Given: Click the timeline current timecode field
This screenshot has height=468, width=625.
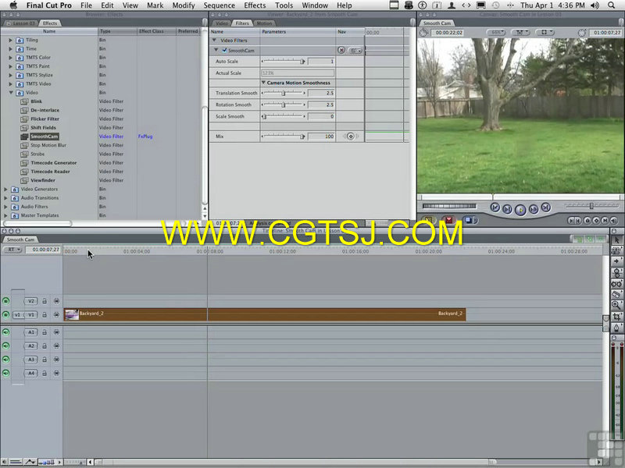Looking at the screenshot, I should 44,250.
